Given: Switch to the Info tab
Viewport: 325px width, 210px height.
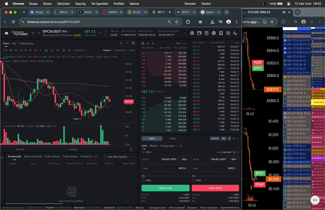Looking at the screenshot, I should coord(14,43).
